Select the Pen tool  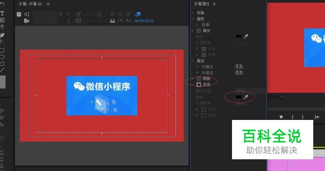(x=2, y=35)
